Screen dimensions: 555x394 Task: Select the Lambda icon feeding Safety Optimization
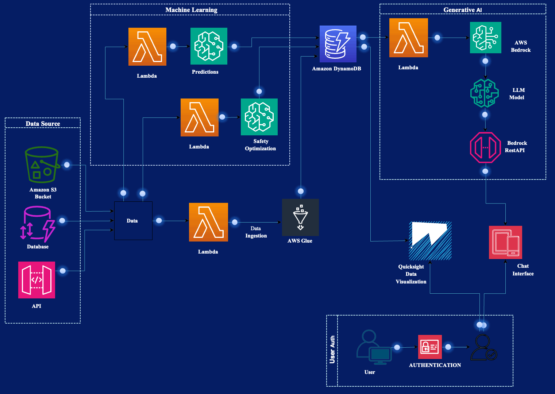(200, 117)
